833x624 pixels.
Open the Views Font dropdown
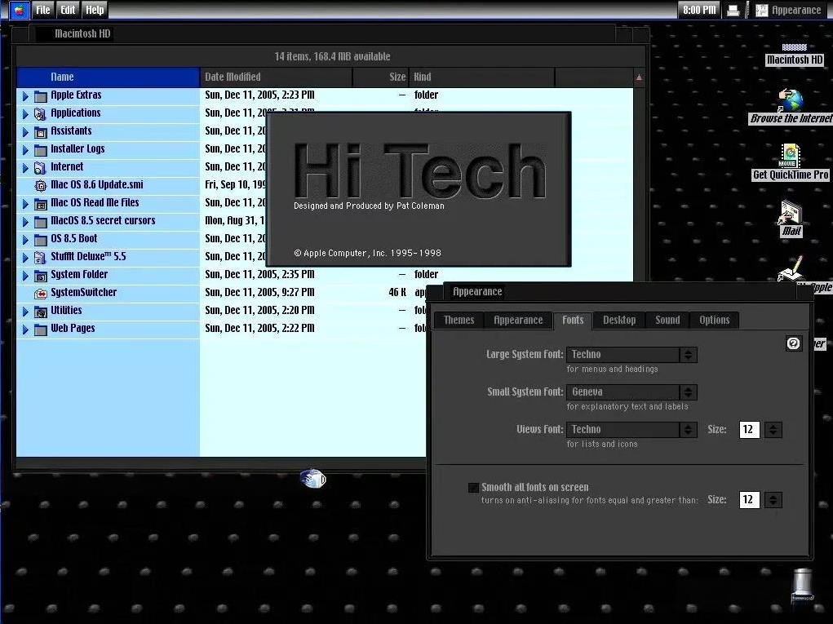pyautogui.click(x=631, y=429)
